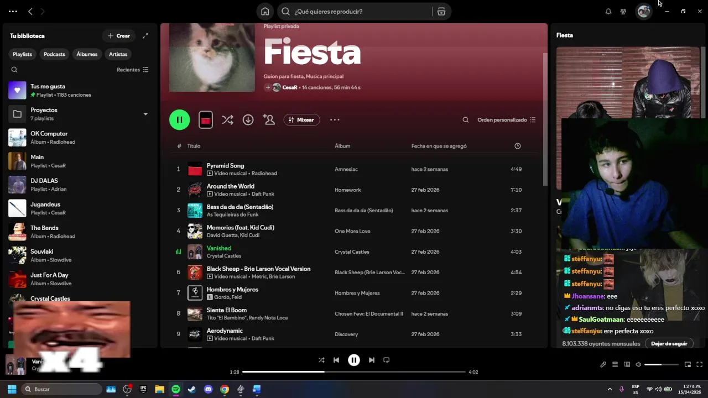Open the three-dots app menu top left
This screenshot has height=398, width=708.
coord(13,11)
